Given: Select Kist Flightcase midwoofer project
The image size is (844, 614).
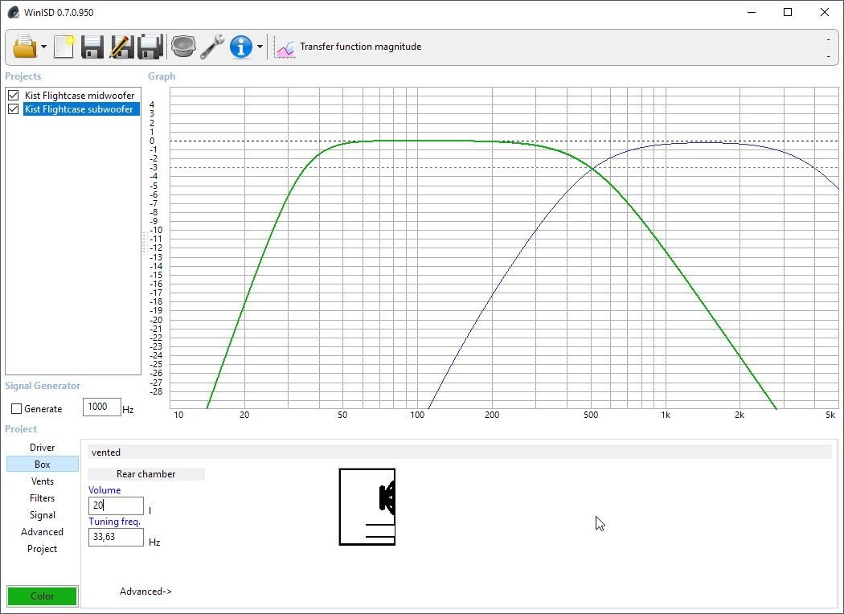Looking at the screenshot, I should click(80, 96).
